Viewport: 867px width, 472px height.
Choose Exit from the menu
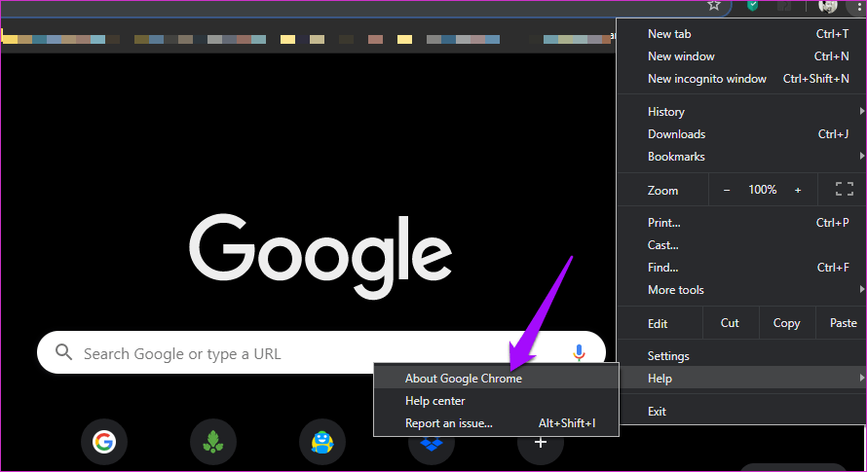[741, 412]
